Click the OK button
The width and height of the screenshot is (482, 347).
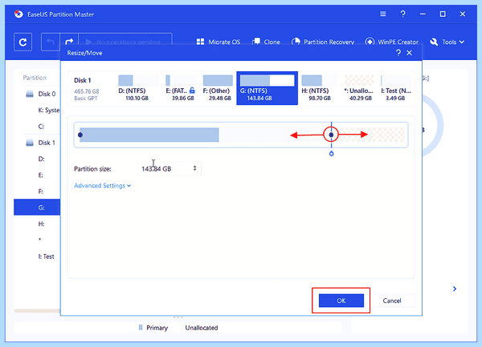(x=341, y=301)
